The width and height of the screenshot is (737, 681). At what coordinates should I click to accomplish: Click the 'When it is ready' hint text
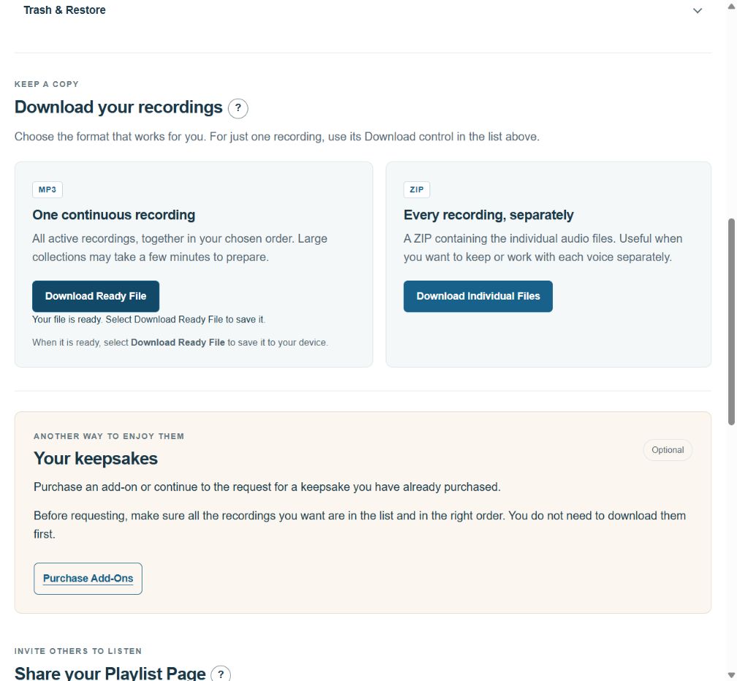[180, 343]
